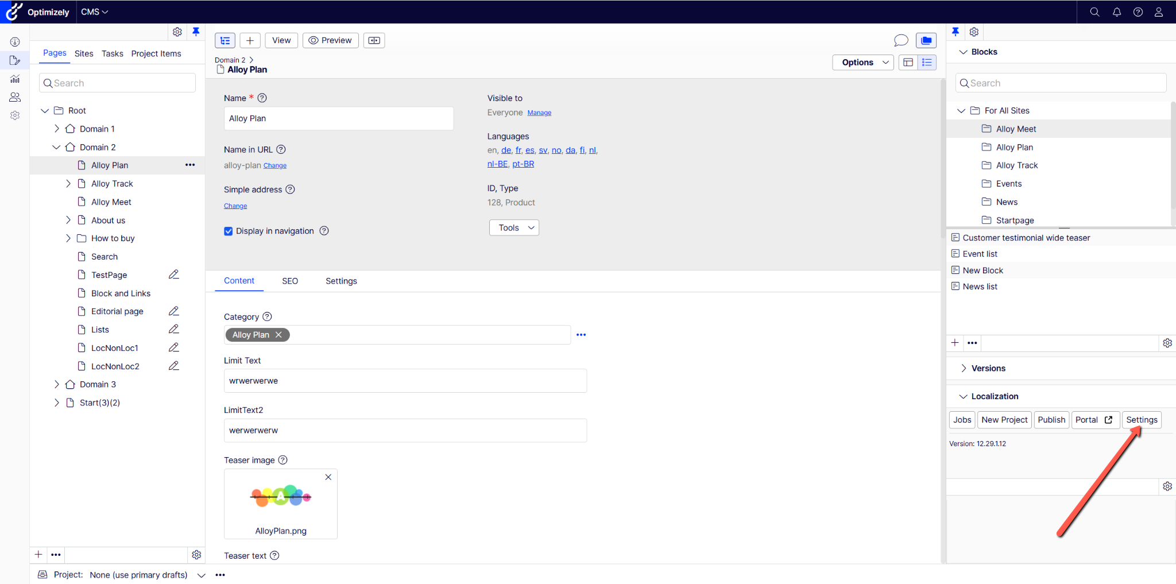Click the Name input field
The image size is (1176, 584).
(x=339, y=118)
